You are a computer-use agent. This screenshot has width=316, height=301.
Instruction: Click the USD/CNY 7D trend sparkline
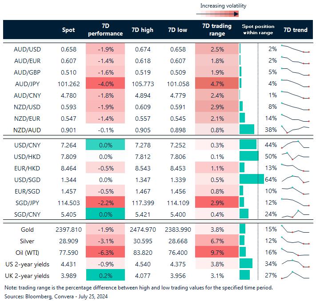(296, 145)
